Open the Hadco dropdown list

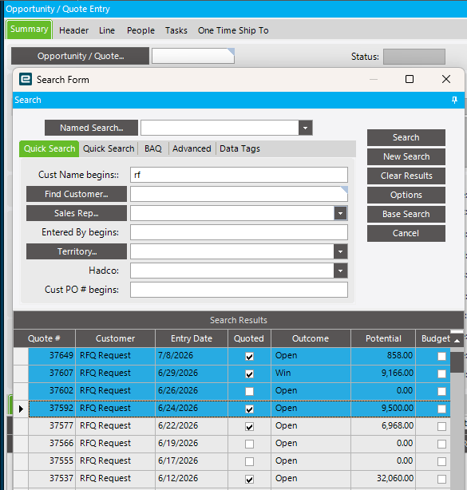[x=340, y=271]
